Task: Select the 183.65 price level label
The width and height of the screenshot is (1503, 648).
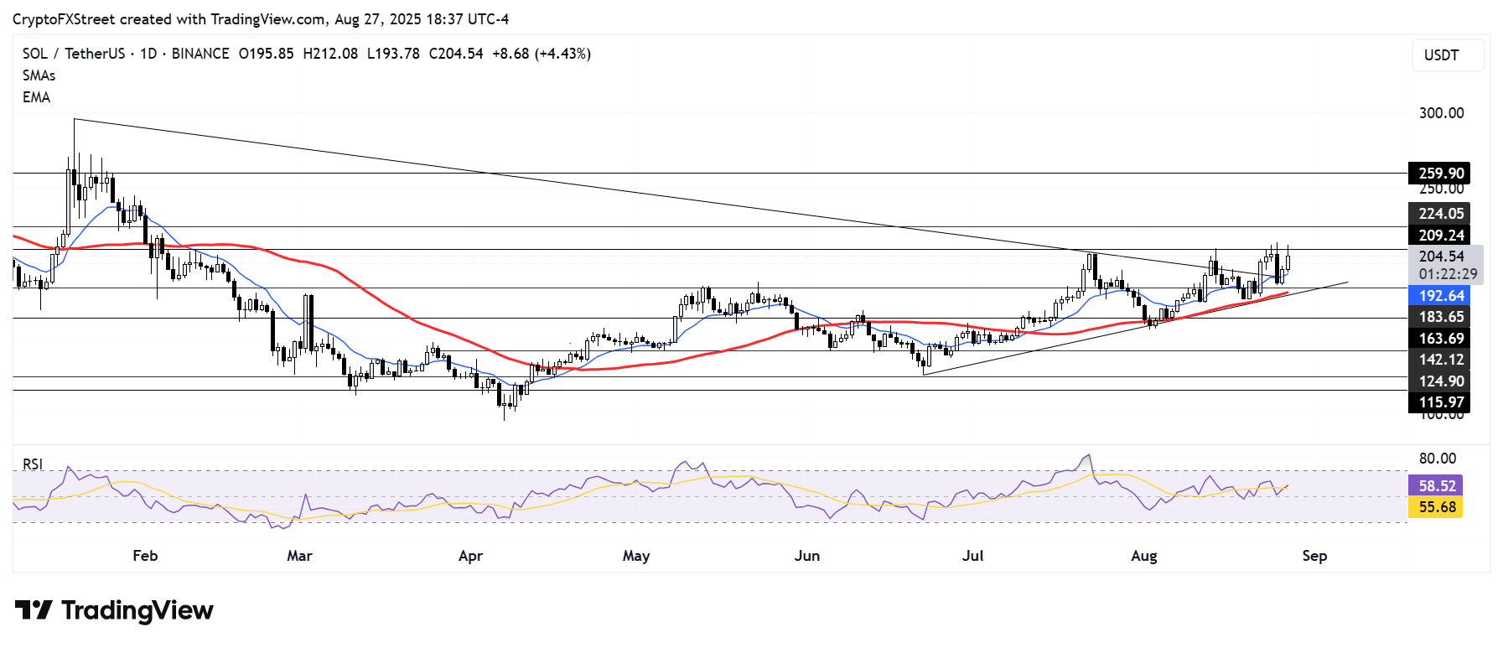Action: (1439, 317)
